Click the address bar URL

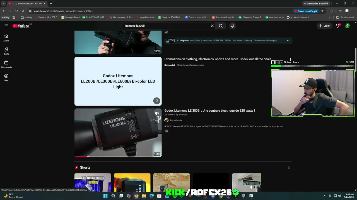click(64, 11)
